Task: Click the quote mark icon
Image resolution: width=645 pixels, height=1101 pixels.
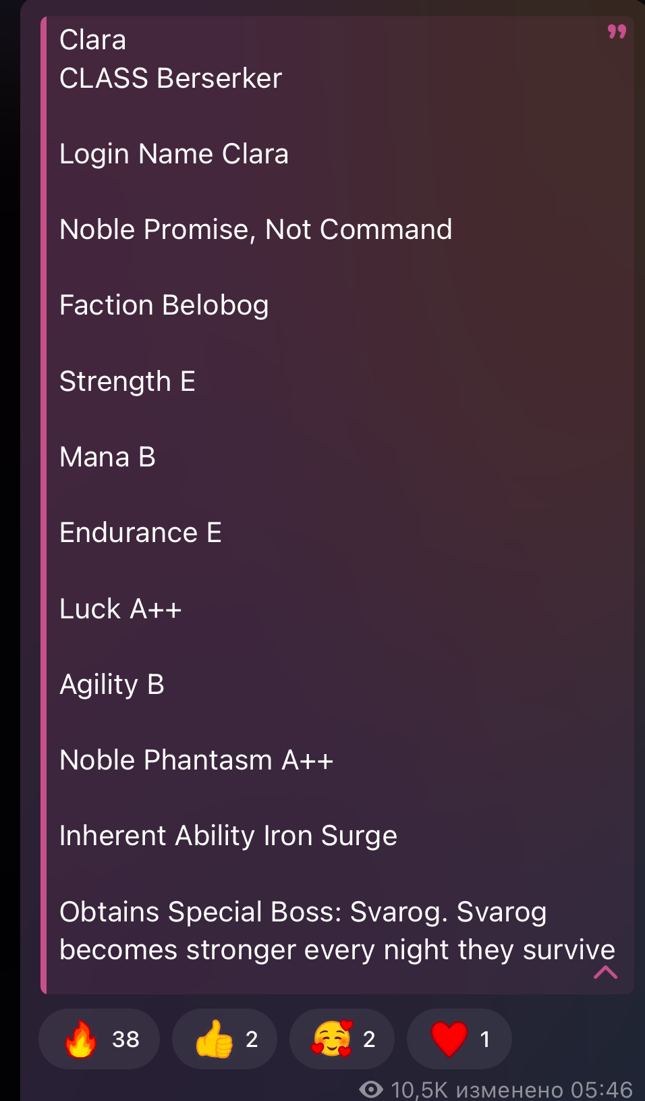Action: 617,32
